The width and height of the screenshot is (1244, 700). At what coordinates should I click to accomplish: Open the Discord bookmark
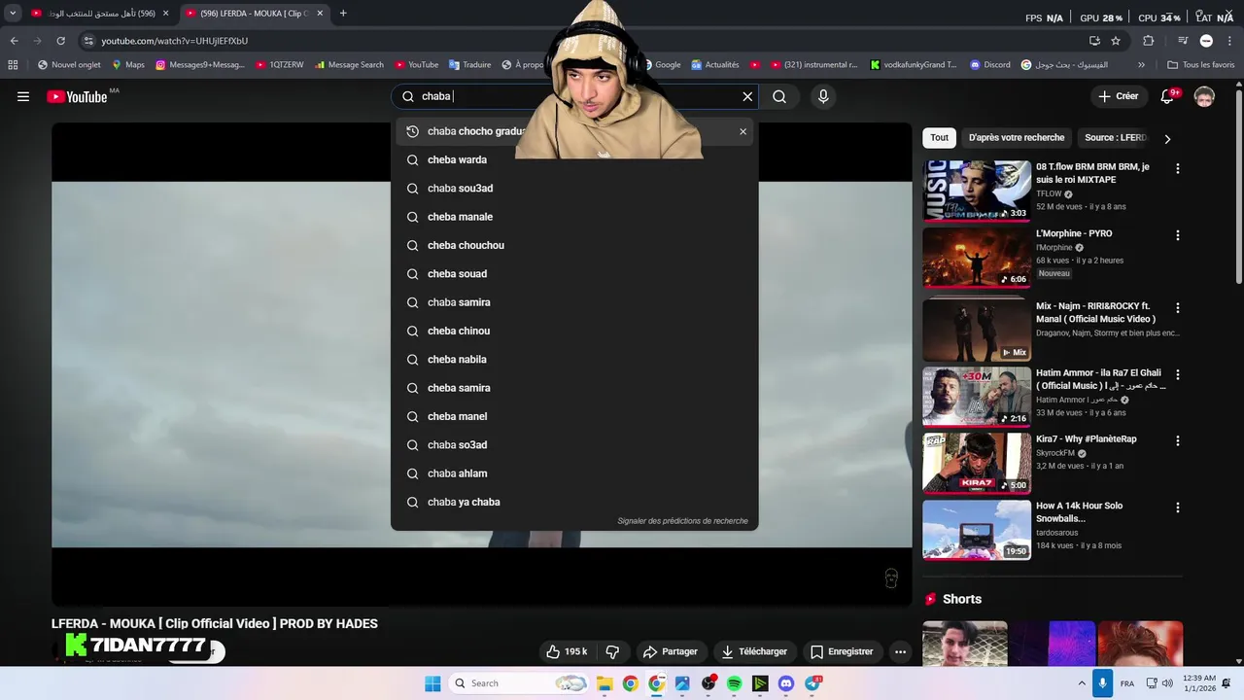[990, 65]
